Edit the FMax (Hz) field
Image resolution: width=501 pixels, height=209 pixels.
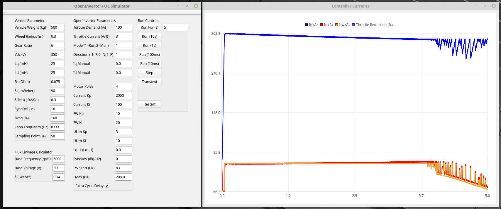click(x=123, y=177)
